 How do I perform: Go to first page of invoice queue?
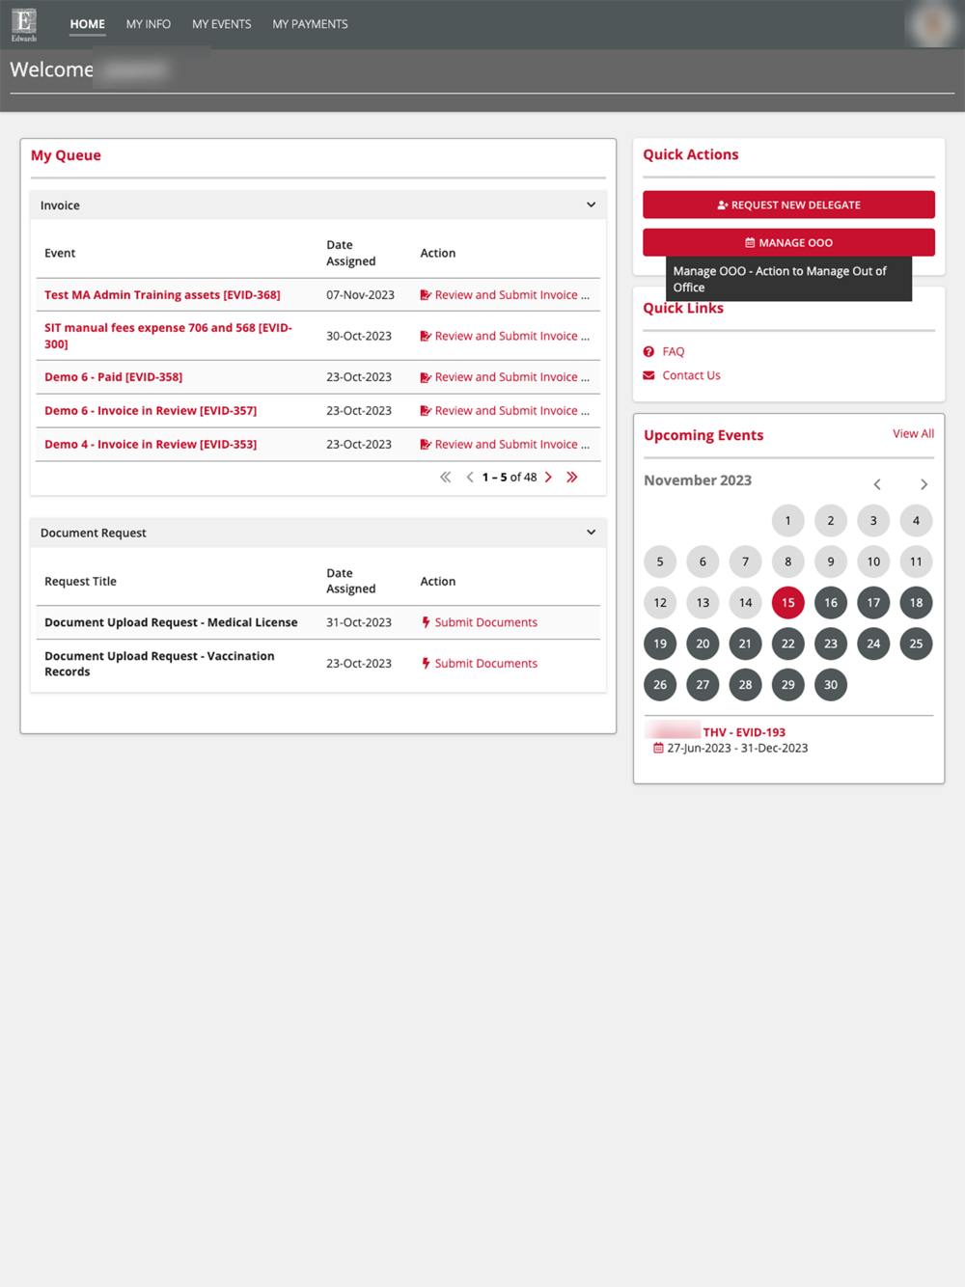point(445,478)
